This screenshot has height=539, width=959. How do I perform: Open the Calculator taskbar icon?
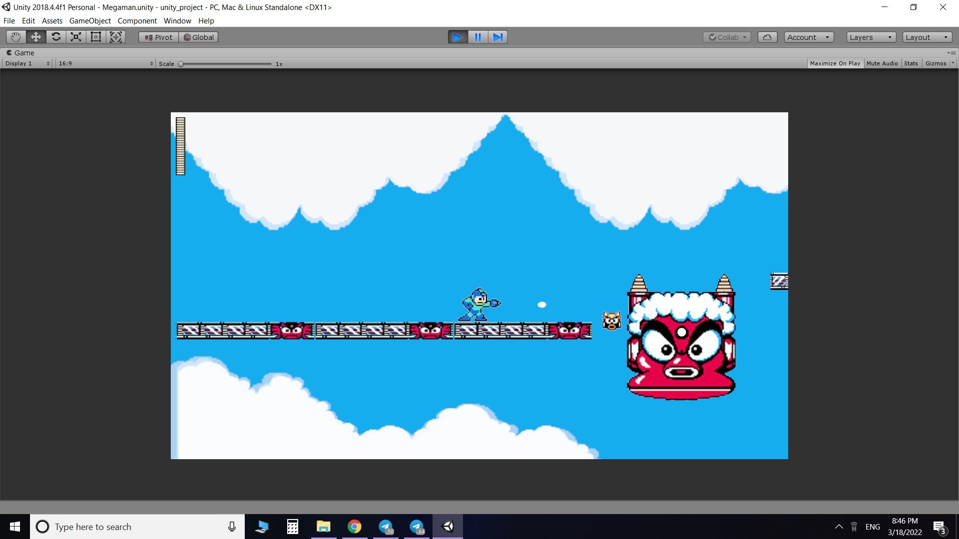(293, 527)
